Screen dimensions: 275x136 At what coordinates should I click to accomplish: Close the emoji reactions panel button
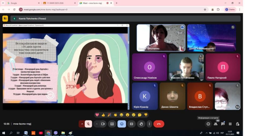pos(122,124)
